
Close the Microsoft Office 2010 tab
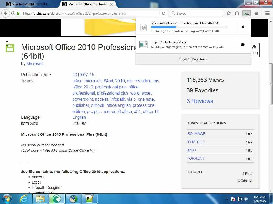tap(111, 4)
